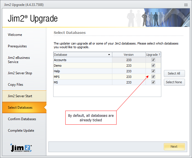Toggle the Help database Upgrade checkbox
This screenshot has width=192, height=158.
click(x=153, y=71)
